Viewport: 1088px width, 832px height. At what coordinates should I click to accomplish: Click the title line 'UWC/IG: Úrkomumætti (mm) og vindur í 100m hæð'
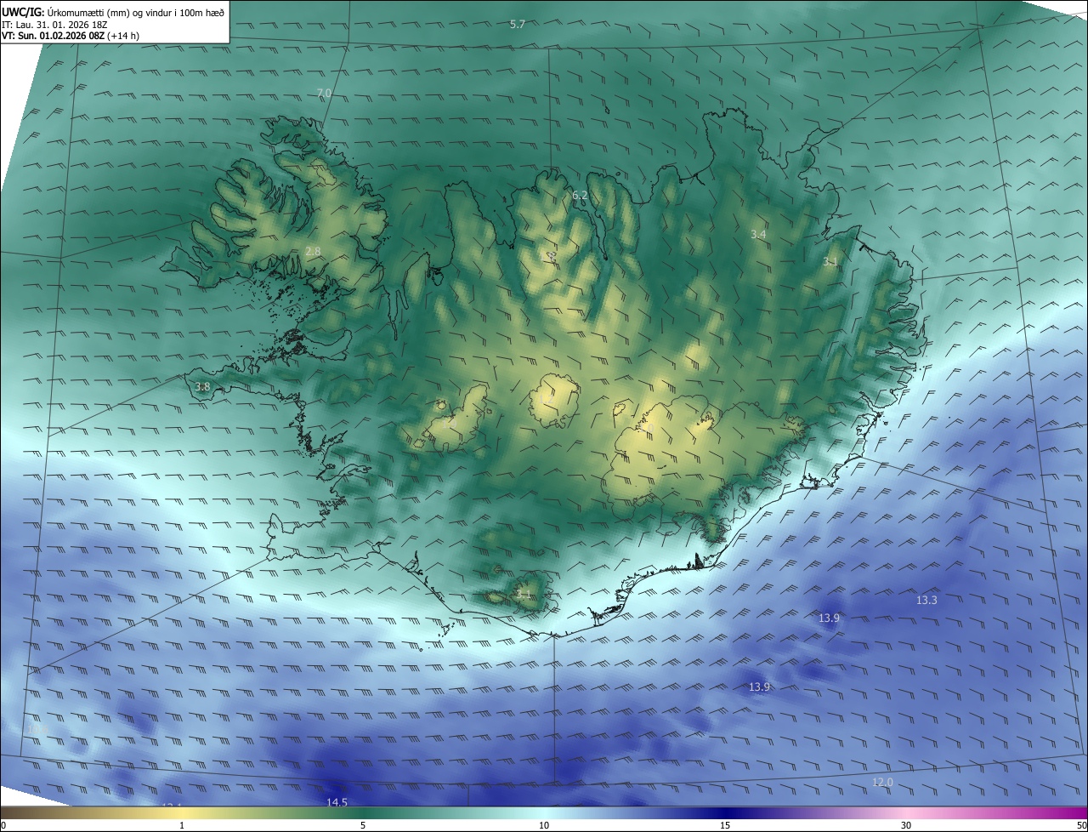pyautogui.click(x=113, y=12)
